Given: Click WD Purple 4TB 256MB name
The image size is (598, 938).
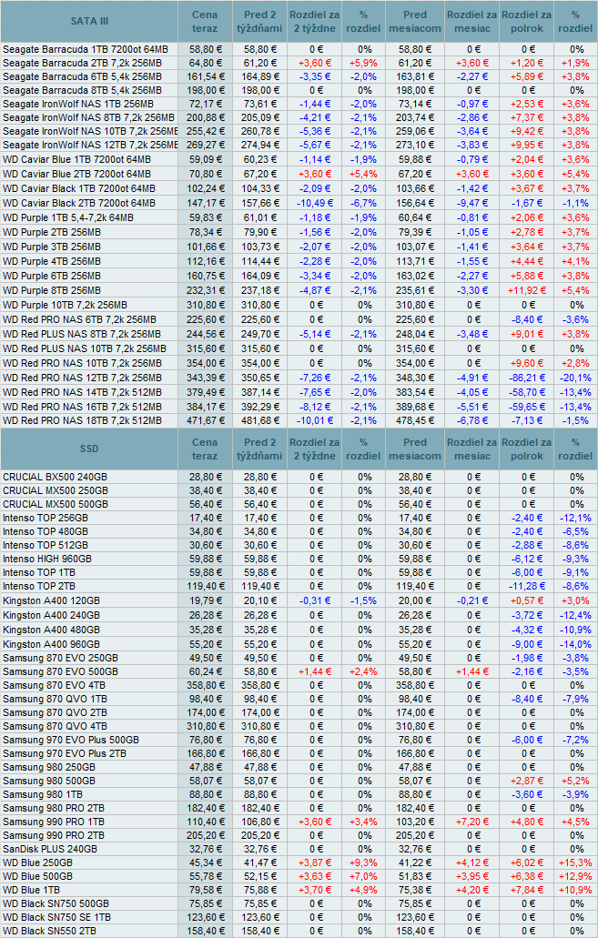Looking at the screenshot, I should point(52,261).
